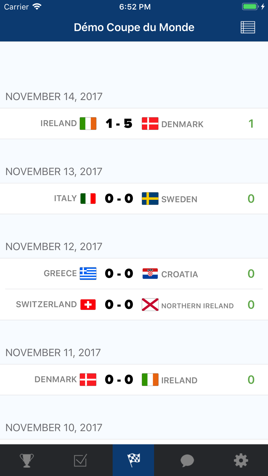This screenshot has width=268, height=476.
Task: Open the chat bubble tab
Action: 187,460
